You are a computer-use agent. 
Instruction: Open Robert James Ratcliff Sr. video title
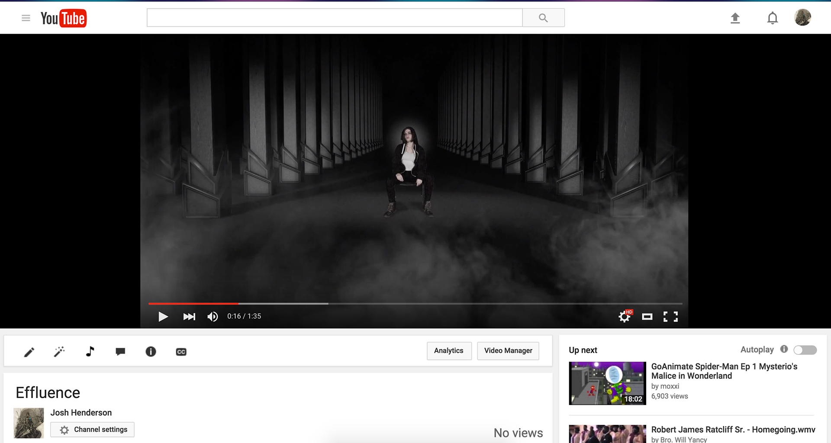pyautogui.click(x=733, y=430)
